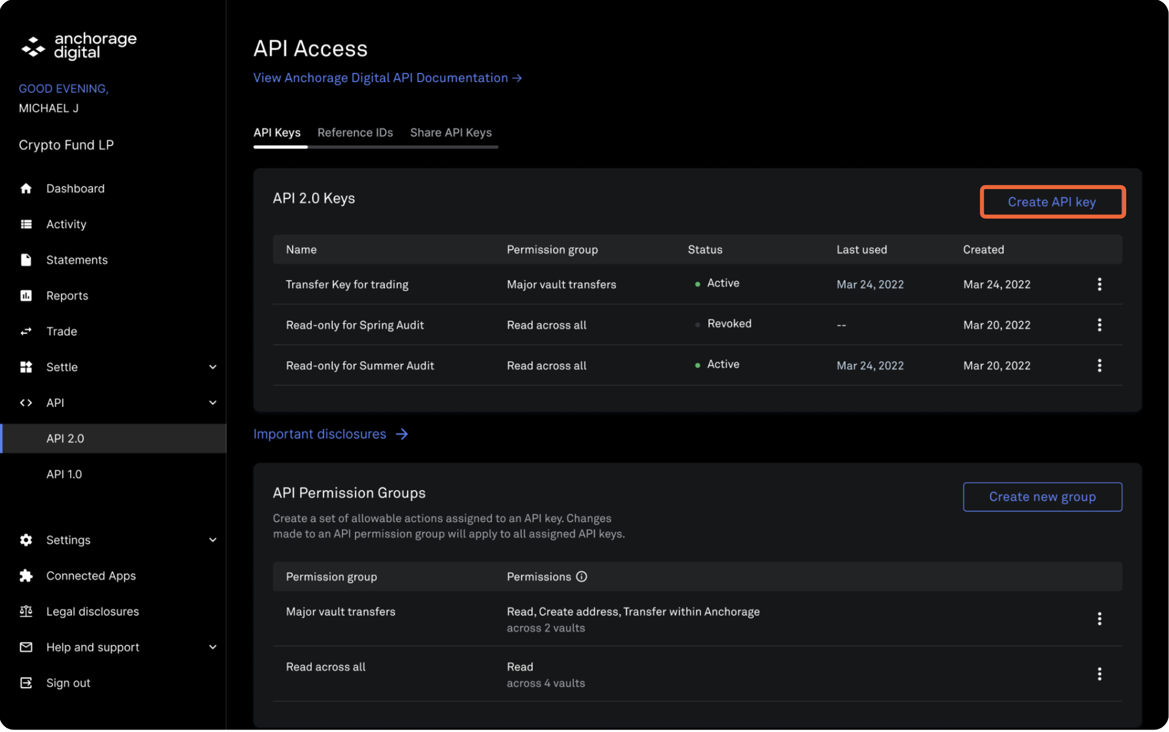Open the Share API Keys tab
Viewport: 1169px width, 732px height.
pos(451,132)
